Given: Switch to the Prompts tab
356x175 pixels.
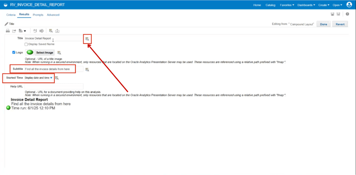Looking at the screenshot, I should click(38, 15).
